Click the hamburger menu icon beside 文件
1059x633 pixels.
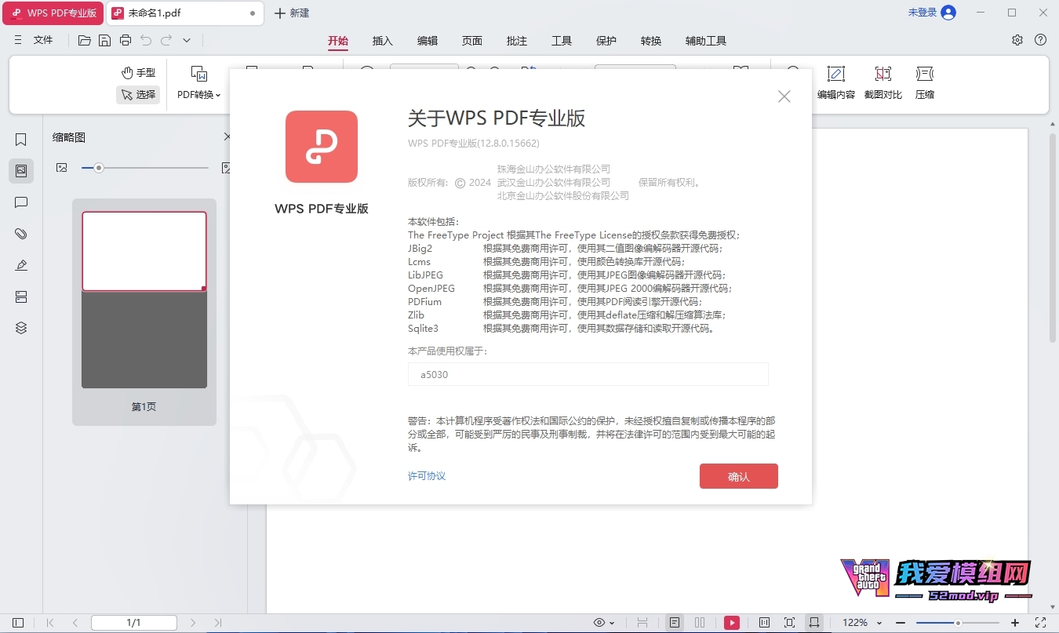[x=18, y=40]
